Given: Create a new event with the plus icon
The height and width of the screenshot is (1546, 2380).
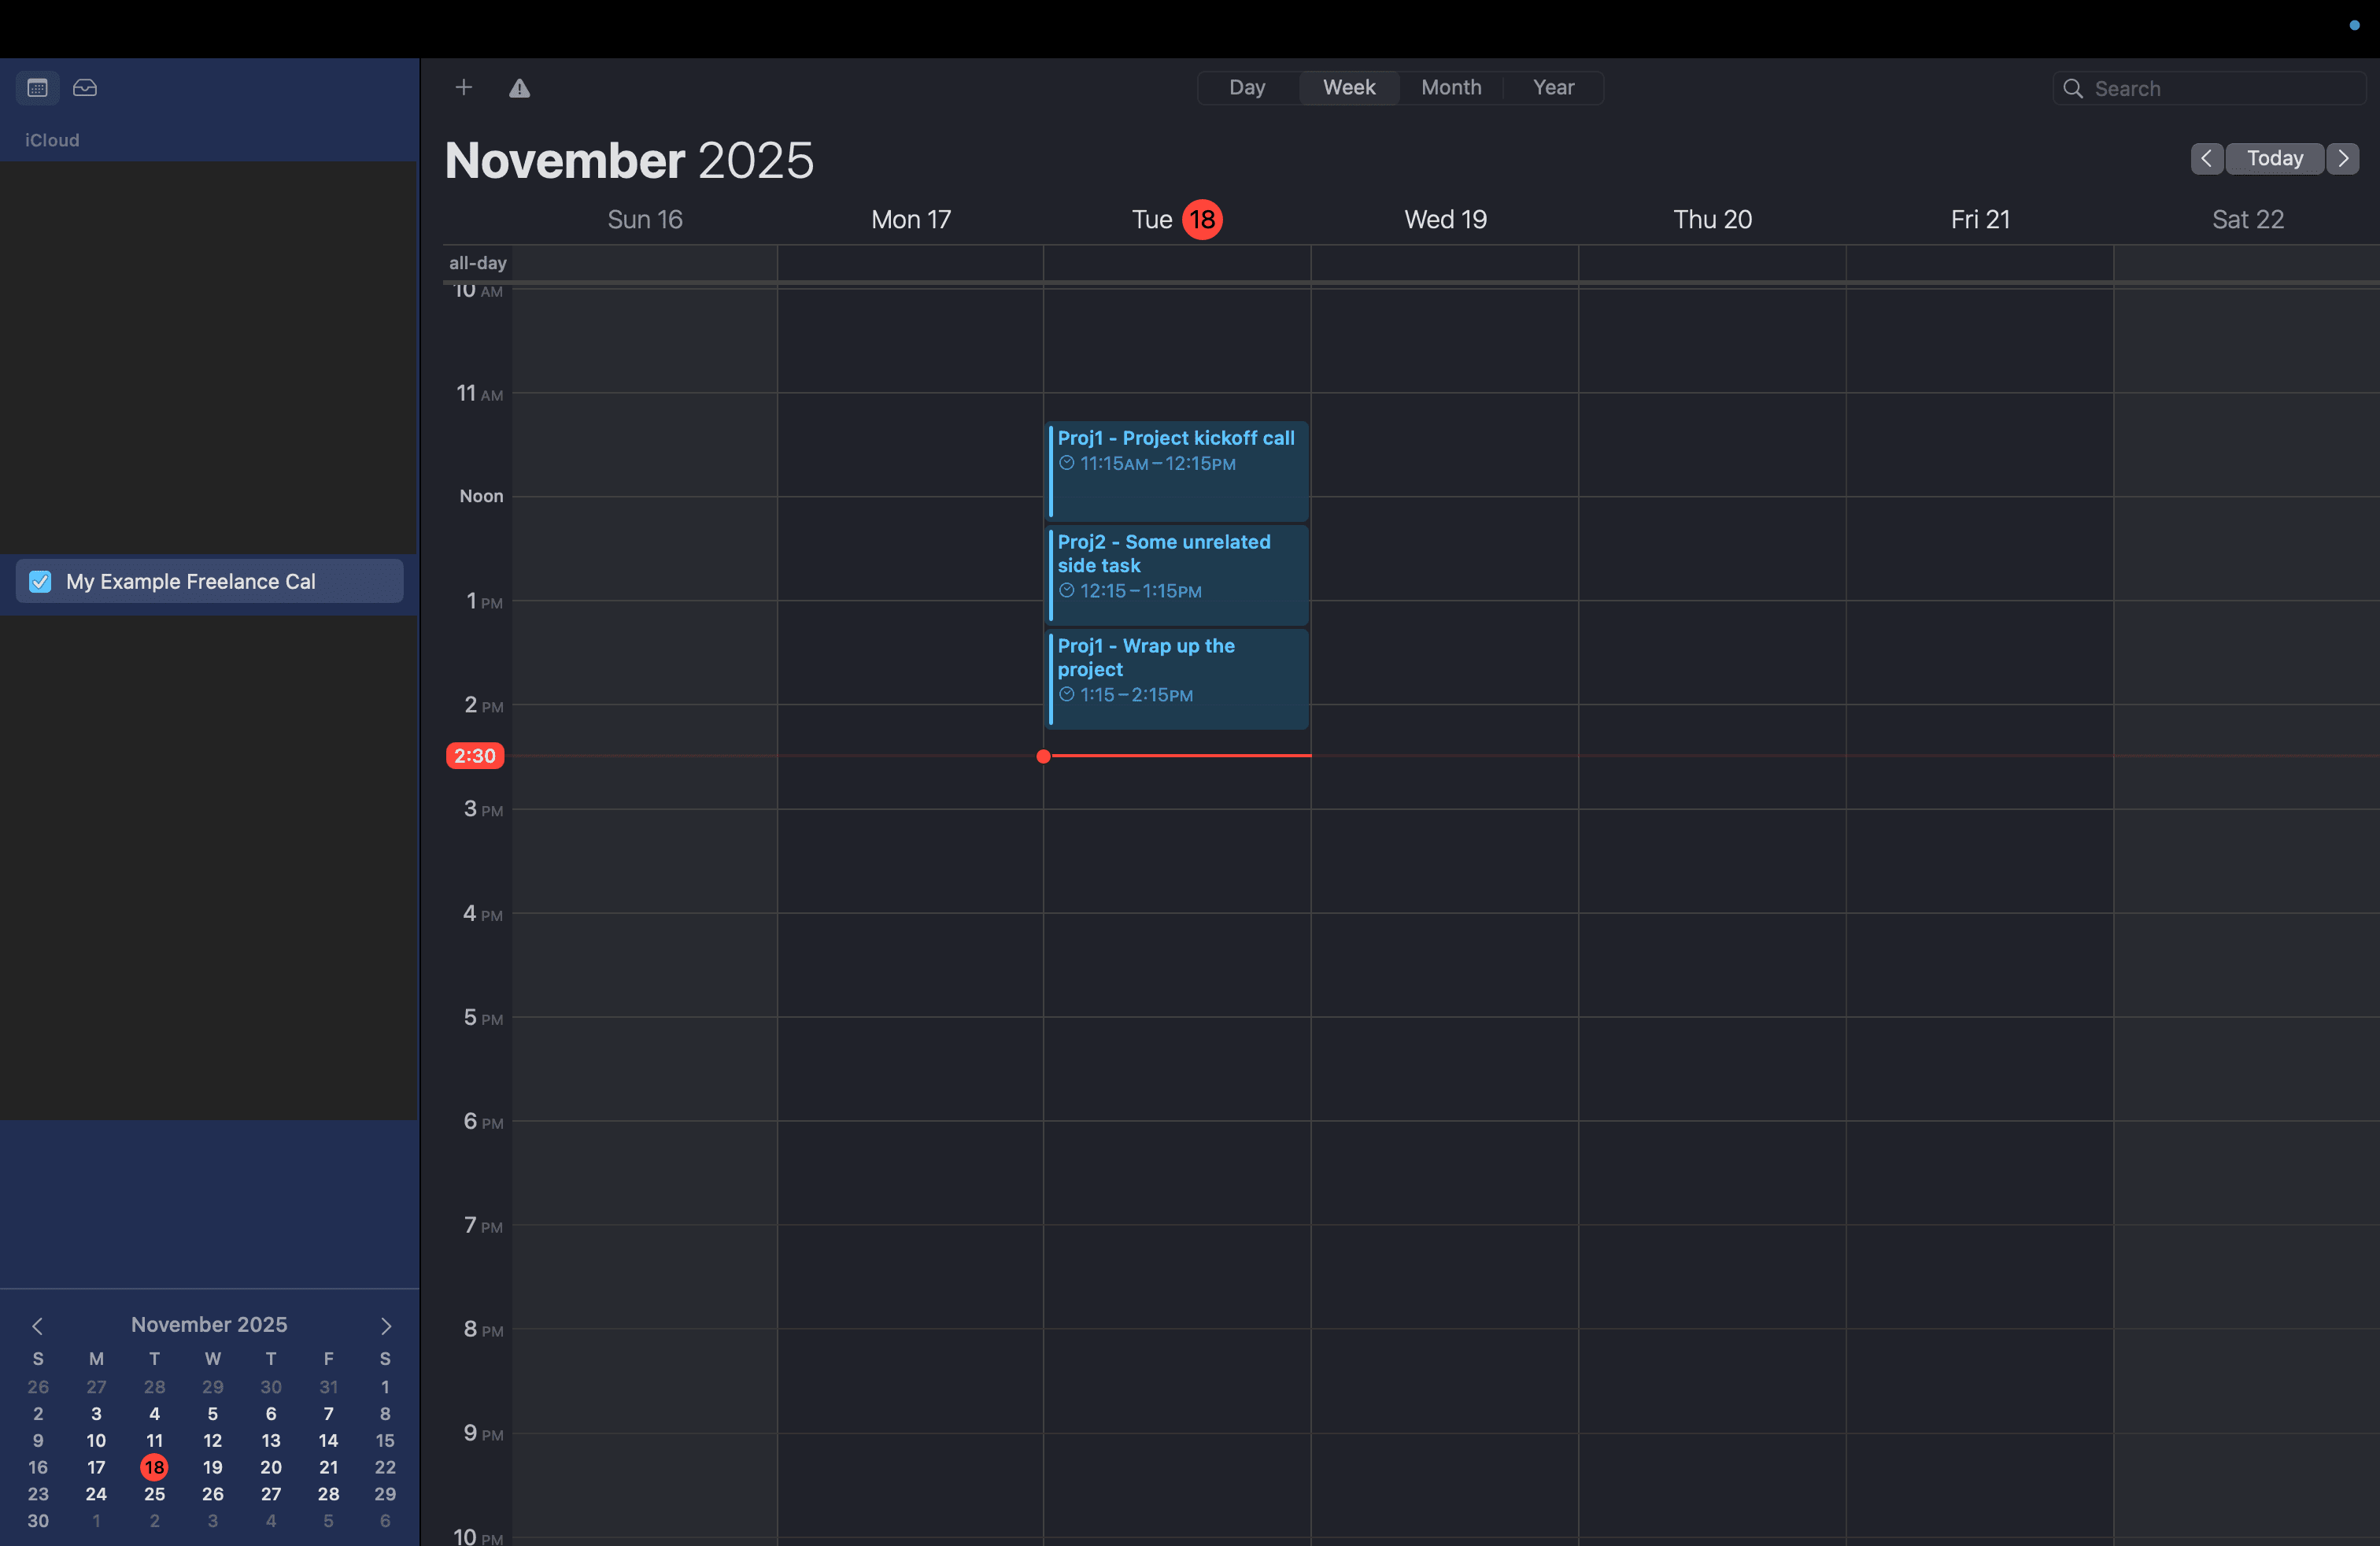Looking at the screenshot, I should tap(463, 88).
